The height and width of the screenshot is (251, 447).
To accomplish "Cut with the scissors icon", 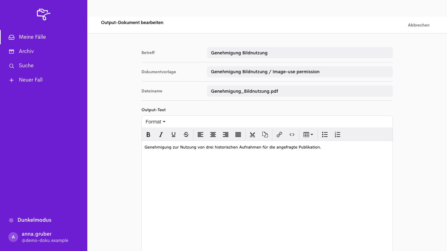I will coord(252,135).
